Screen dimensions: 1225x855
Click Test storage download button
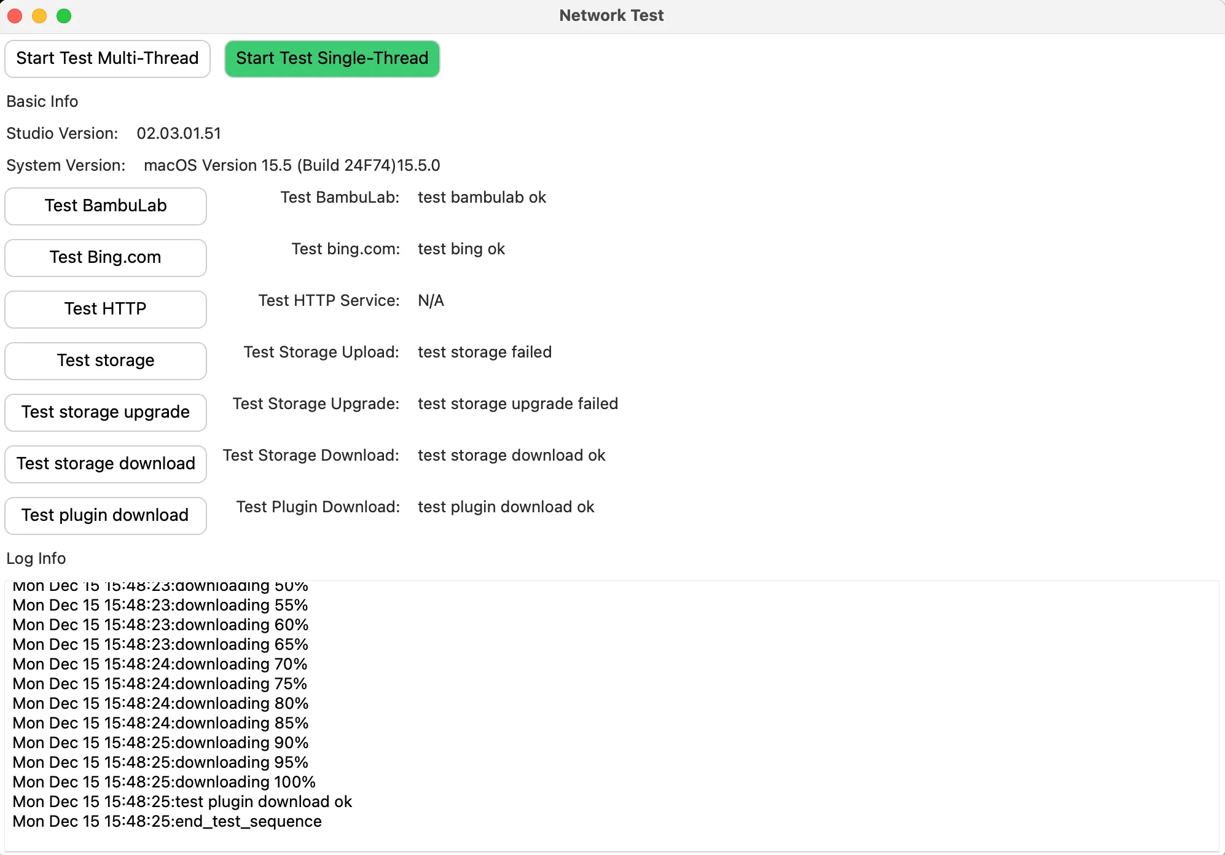[x=106, y=464]
